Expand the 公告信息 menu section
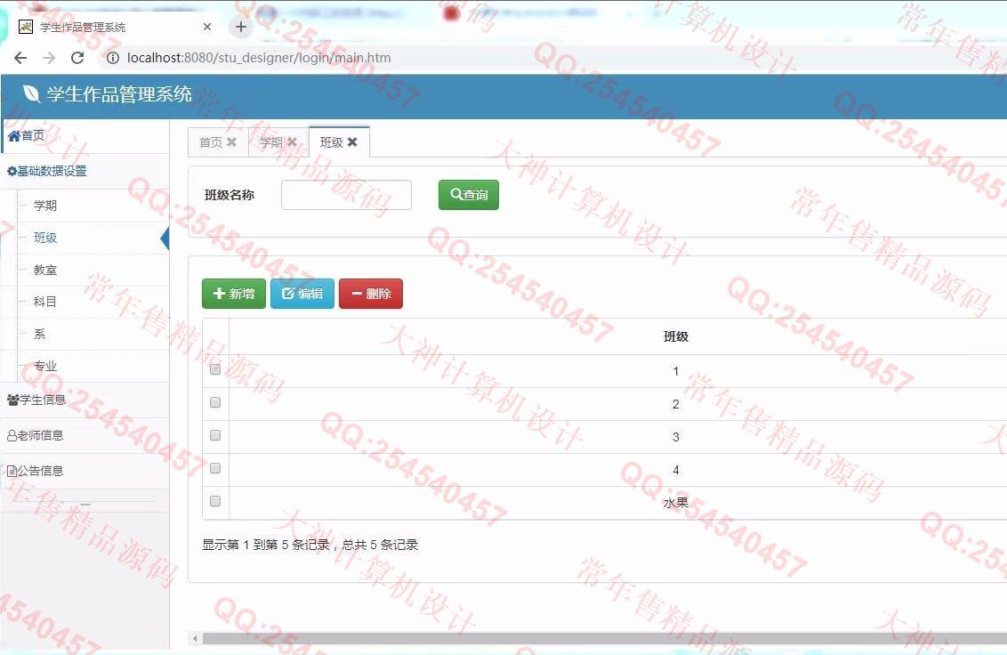 (85, 471)
